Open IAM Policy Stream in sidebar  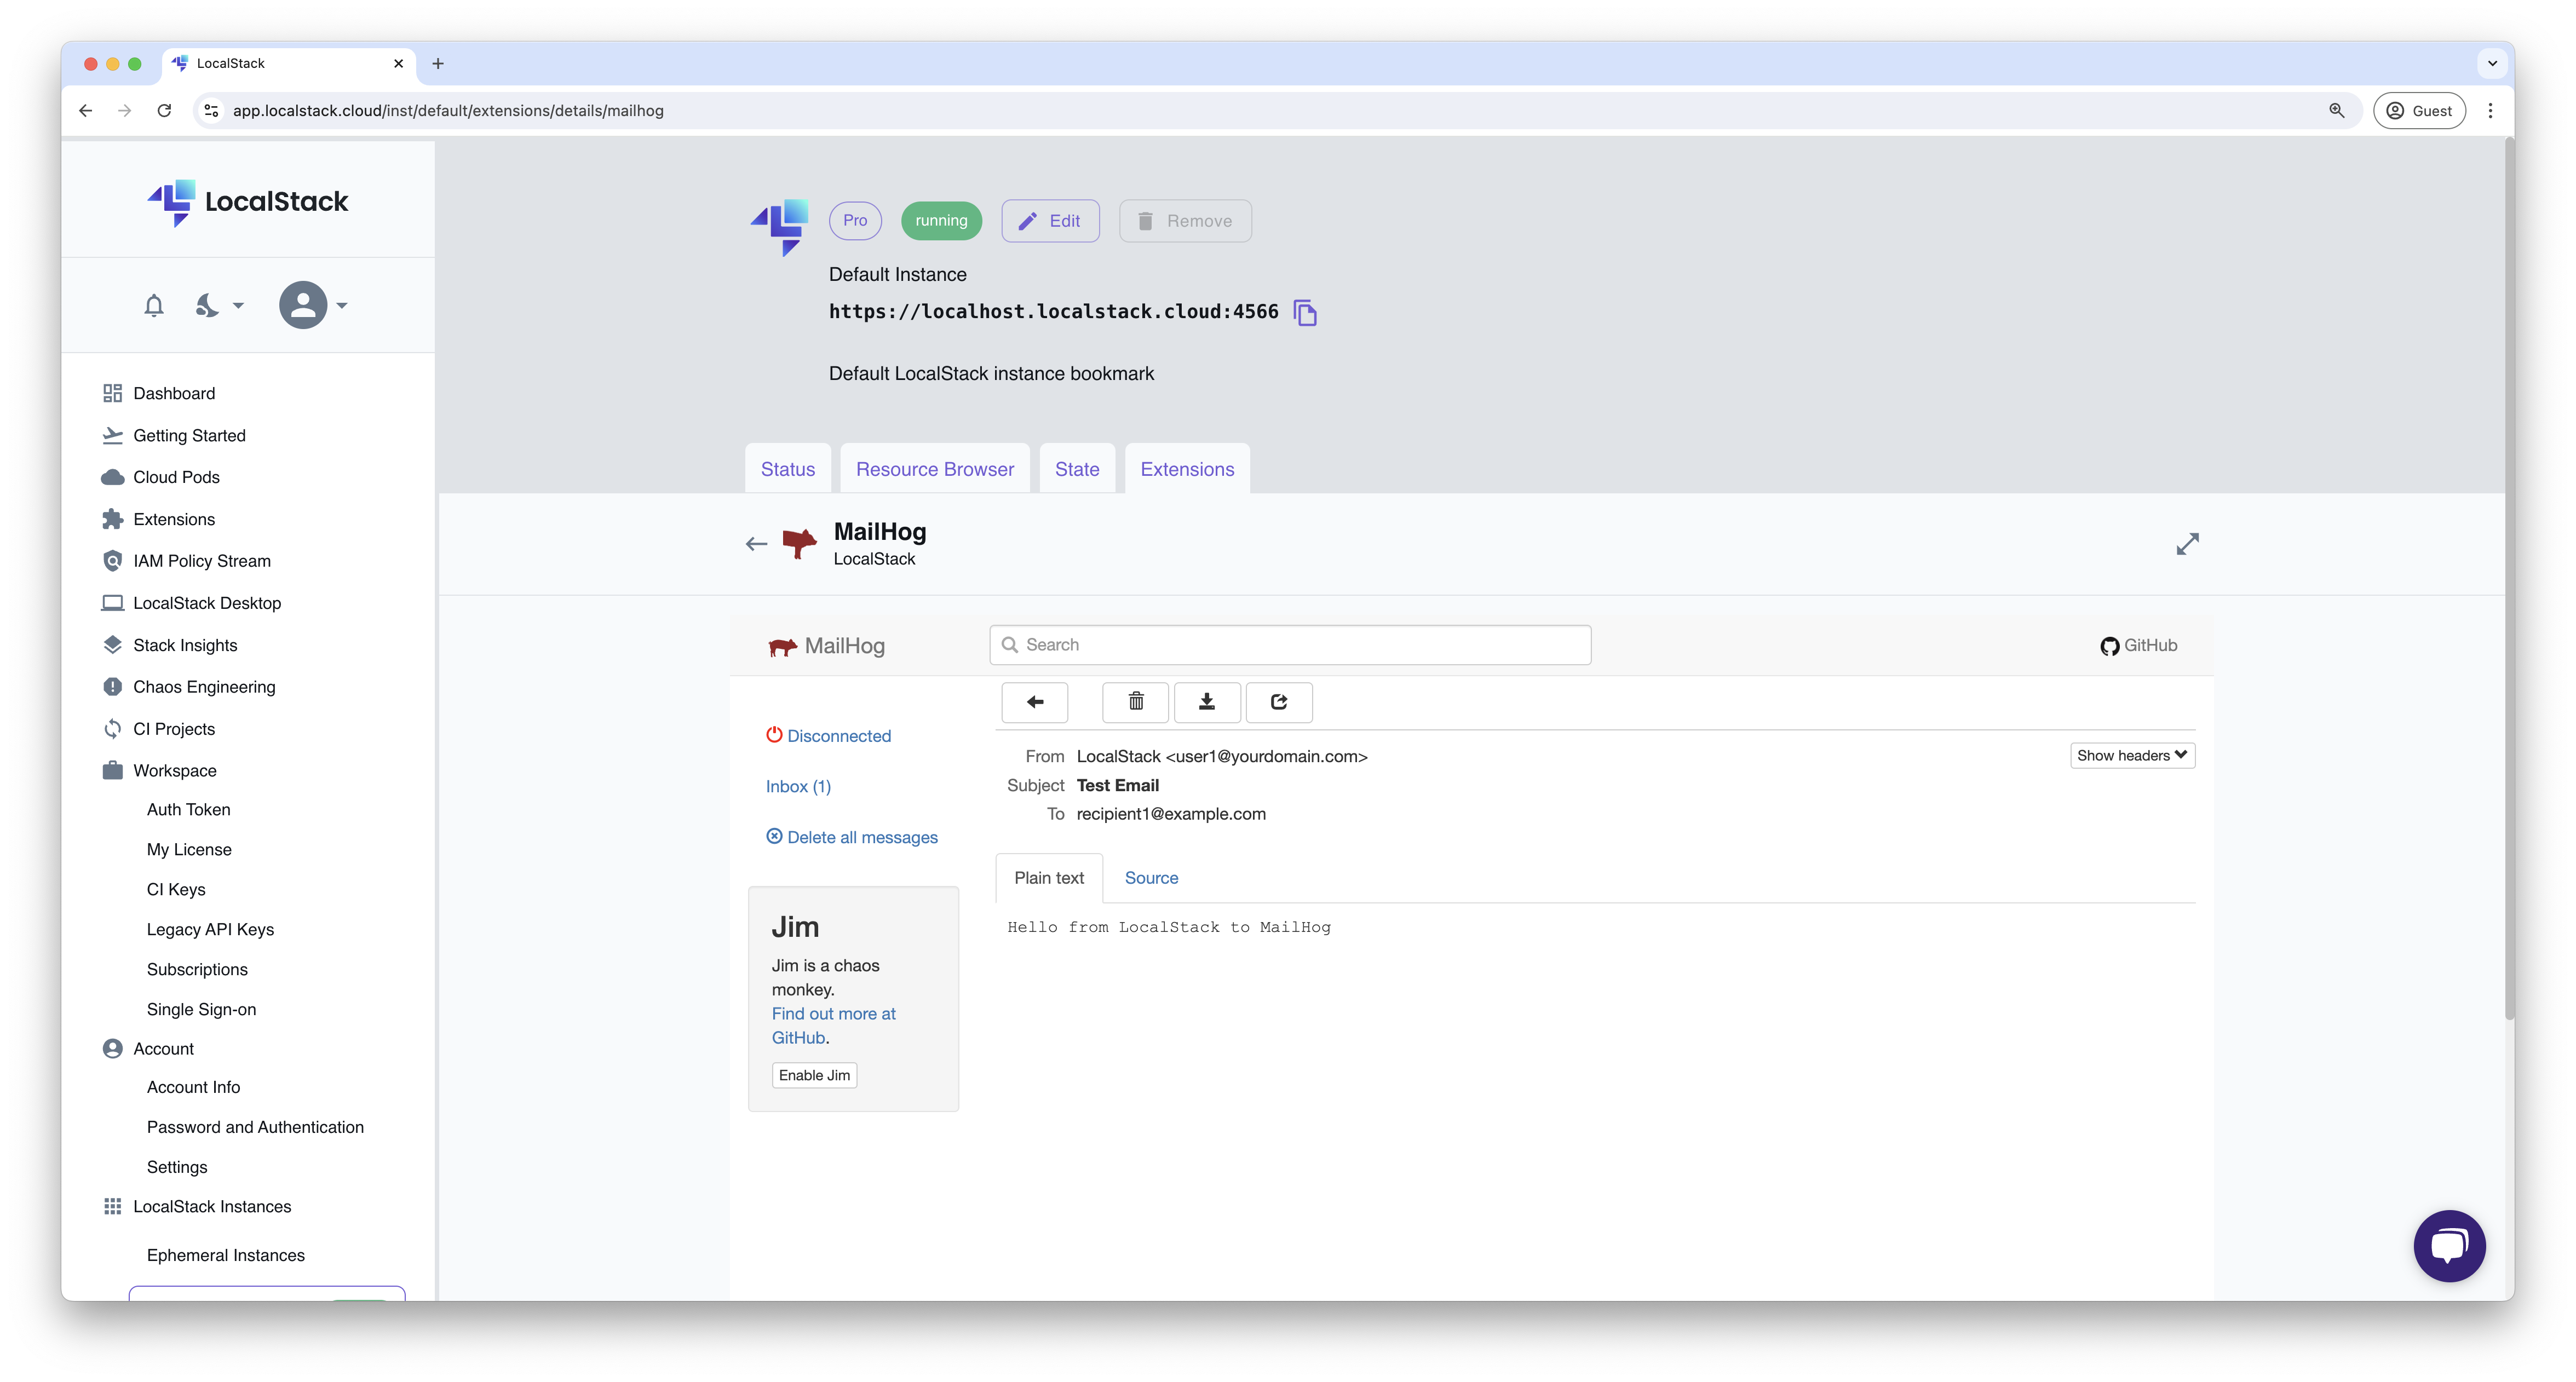tap(202, 560)
